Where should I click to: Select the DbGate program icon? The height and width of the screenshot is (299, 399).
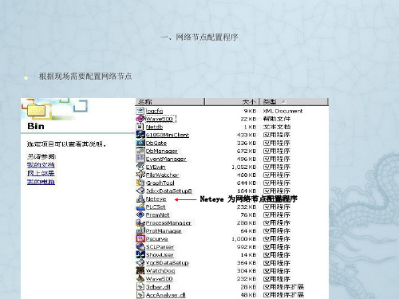coord(140,143)
